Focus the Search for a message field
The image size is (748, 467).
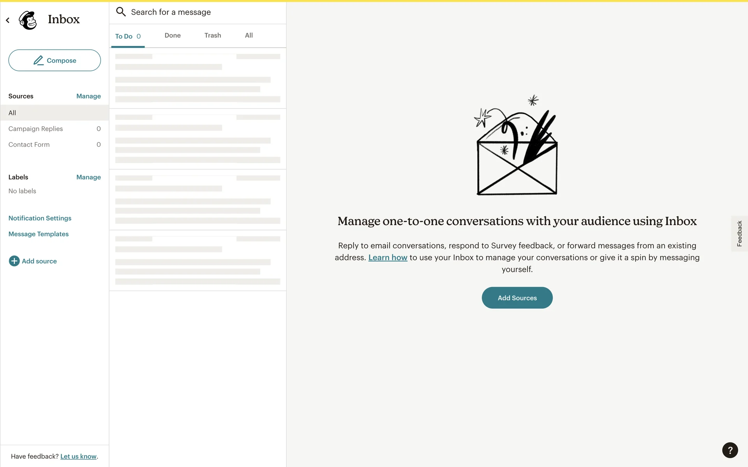click(x=203, y=12)
